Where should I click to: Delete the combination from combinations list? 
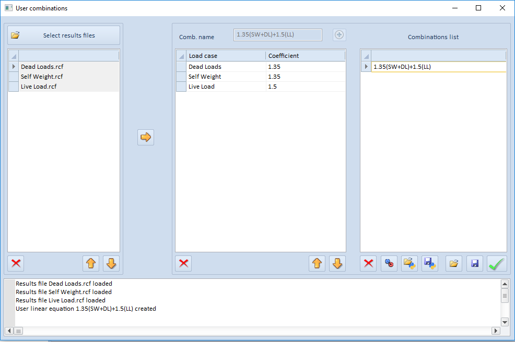[x=369, y=263]
